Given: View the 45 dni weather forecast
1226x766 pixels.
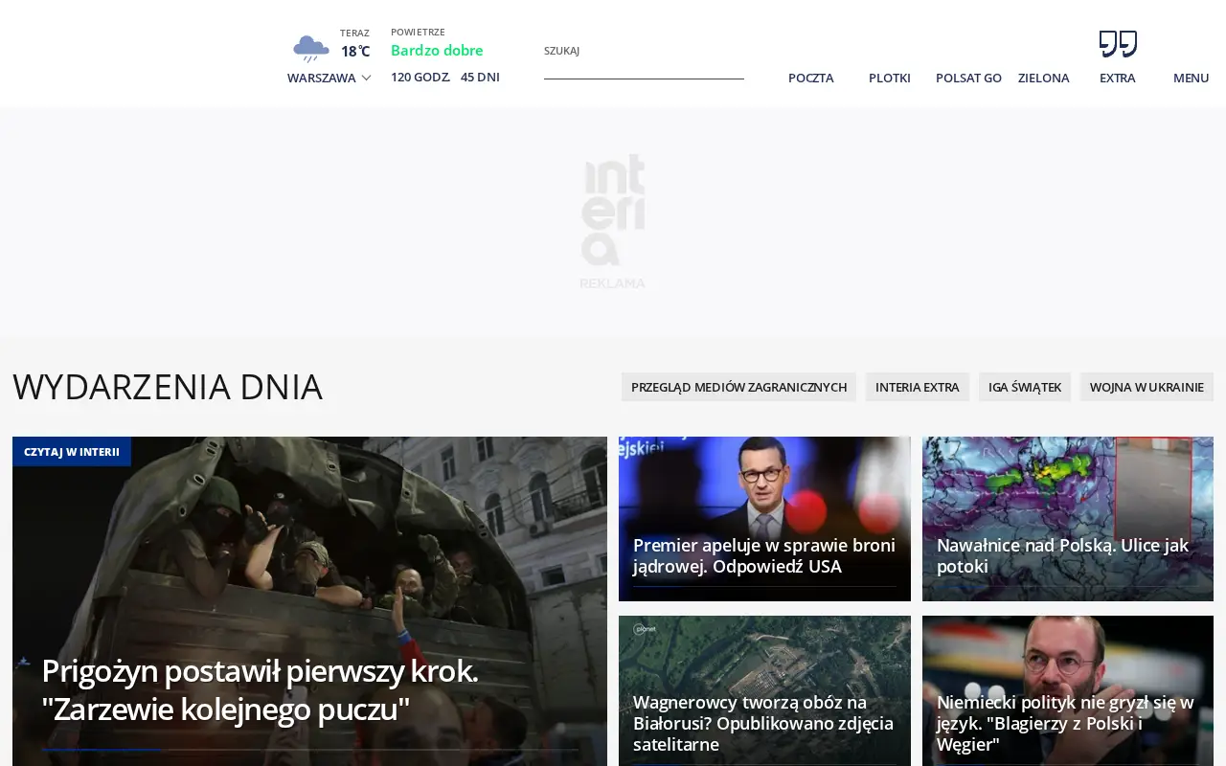Looking at the screenshot, I should tap(480, 77).
